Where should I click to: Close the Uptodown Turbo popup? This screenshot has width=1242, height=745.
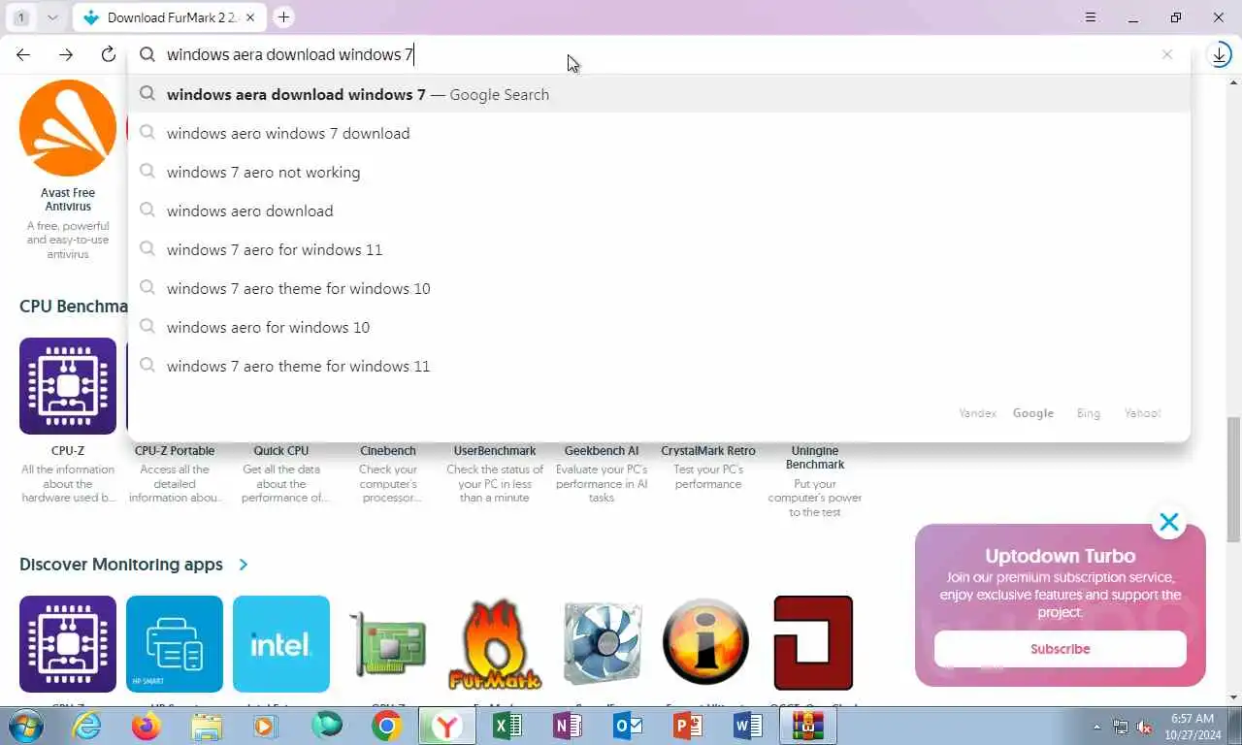pyautogui.click(x=1169, y=523)
